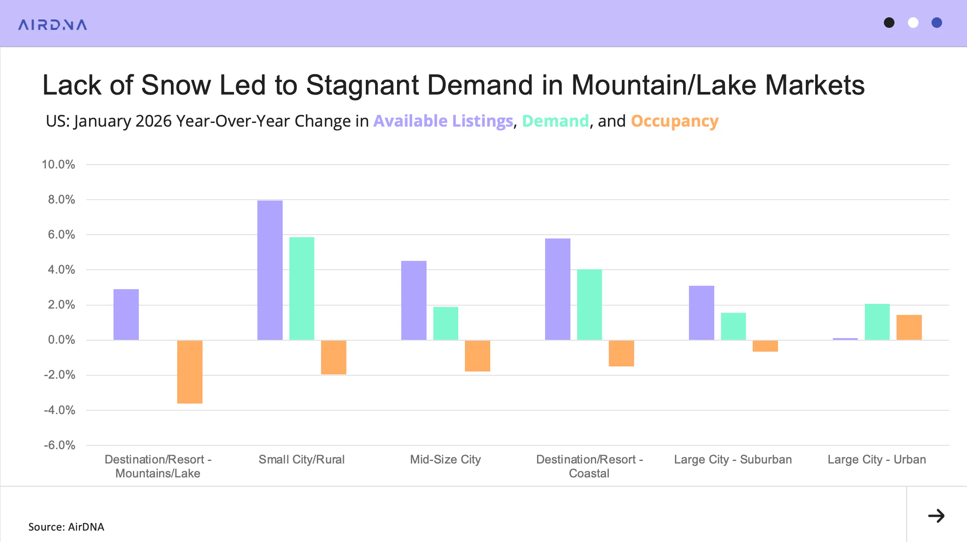Image resolution: width=967 pixels, height=542 pixels.
Task: Click 'Destination/Resort - Mountains/Lake' axis label
Action: [x=158, y=466]
